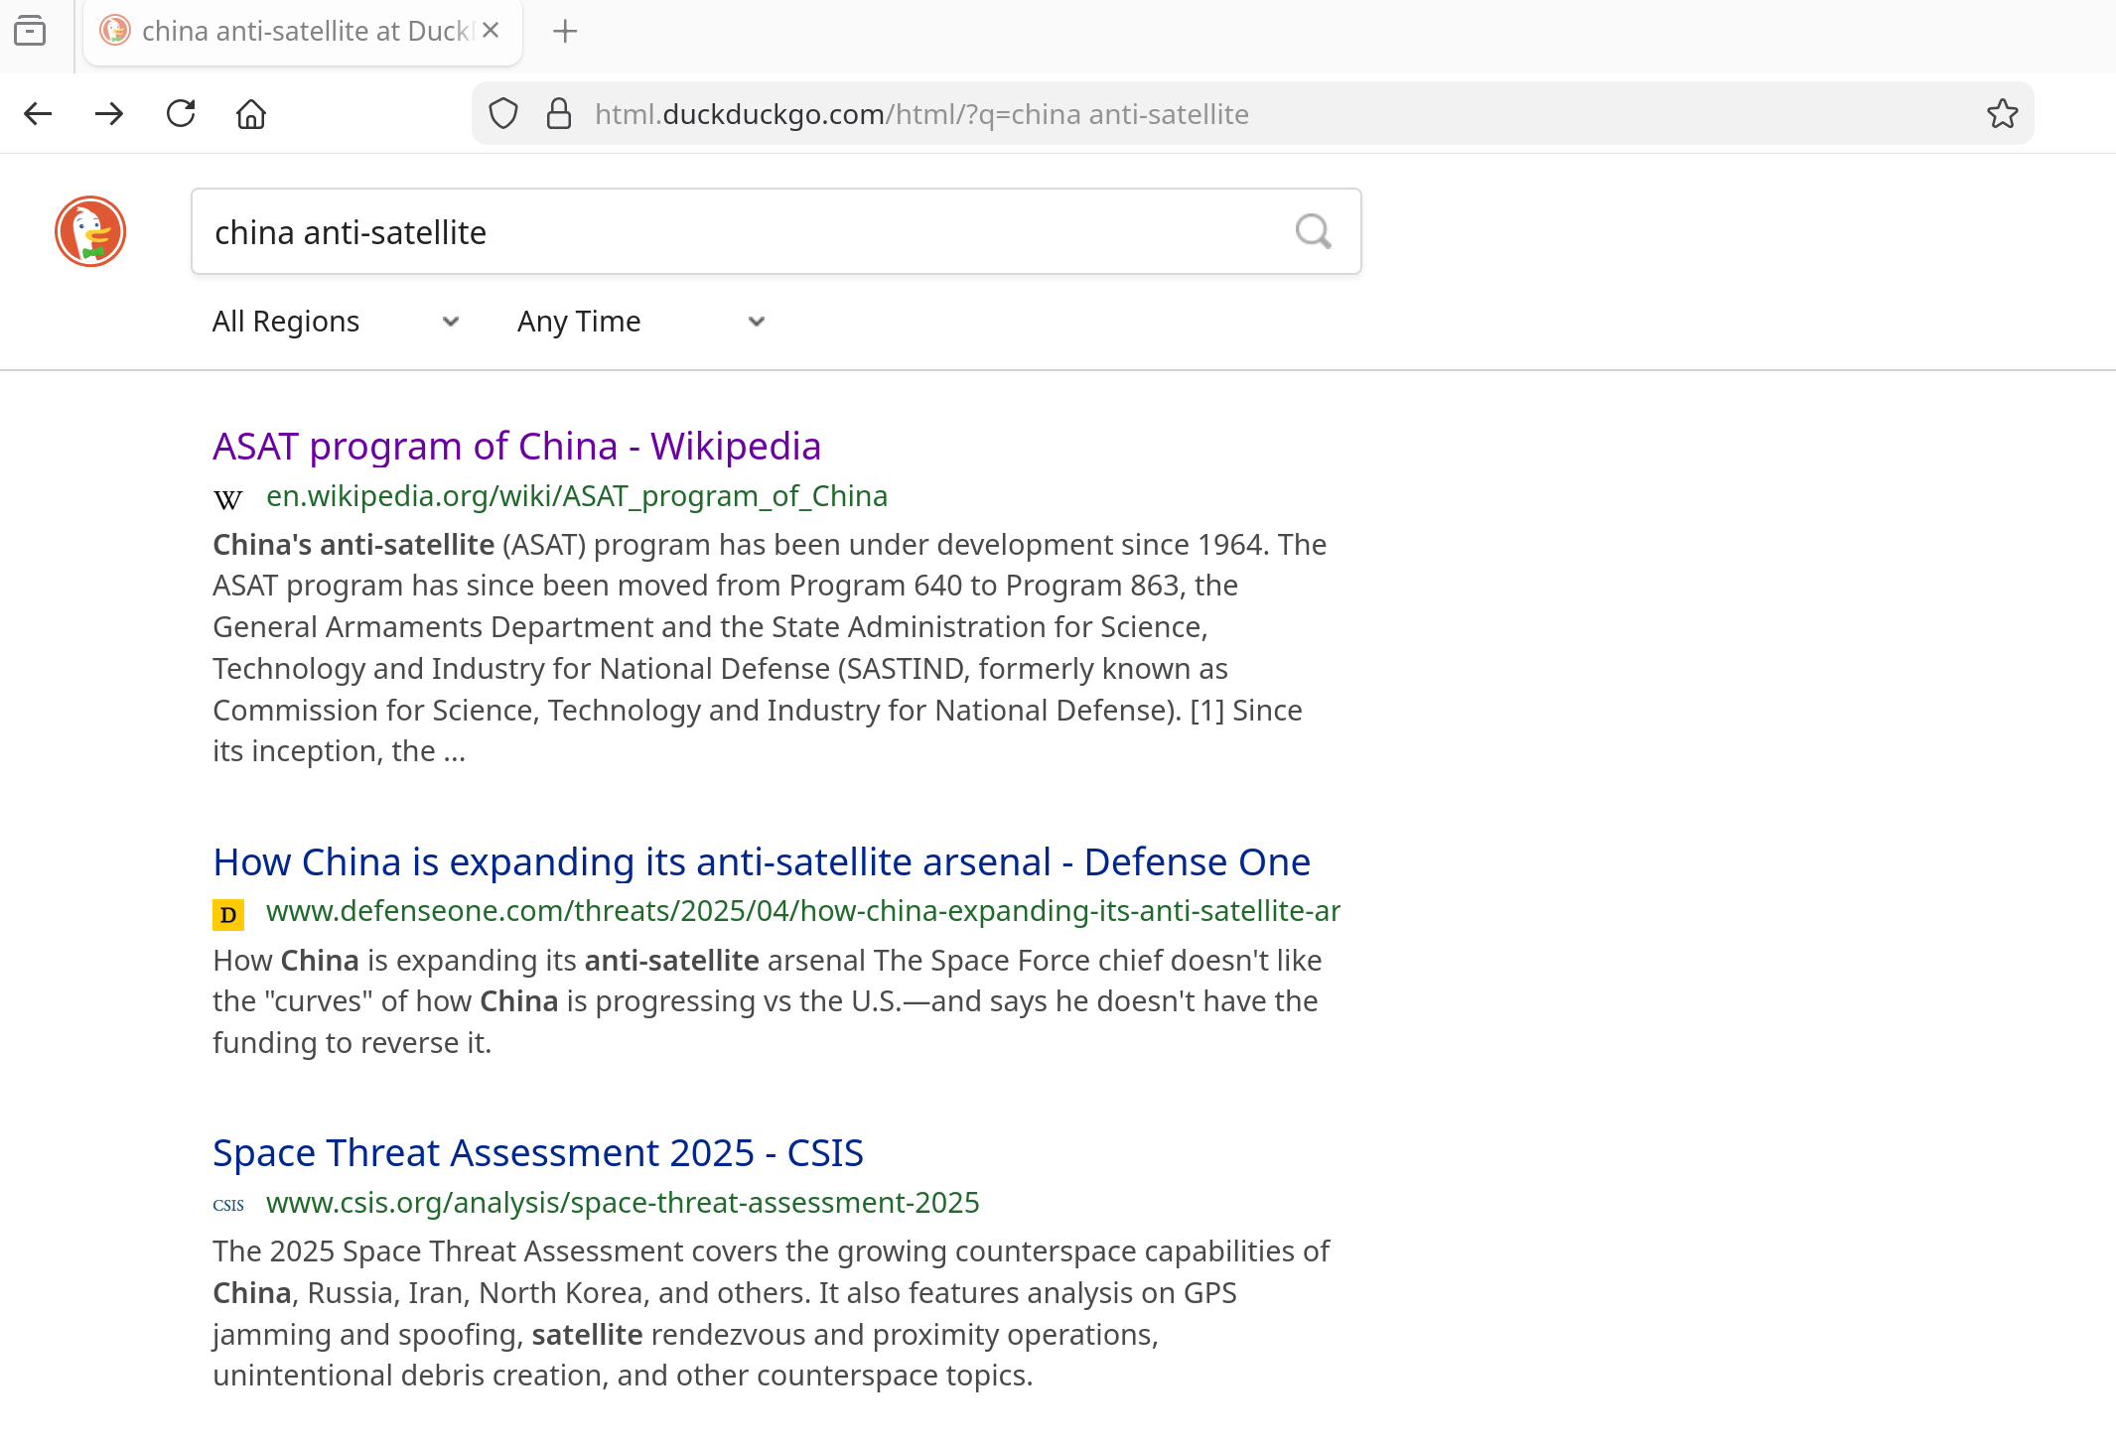Open the tracking protection shield icon
Image resolution: width=2116 pixels, height=1447 pixels.
tap(503, 114)
